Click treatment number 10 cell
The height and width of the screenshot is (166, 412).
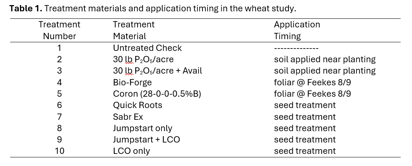(59, 151)
